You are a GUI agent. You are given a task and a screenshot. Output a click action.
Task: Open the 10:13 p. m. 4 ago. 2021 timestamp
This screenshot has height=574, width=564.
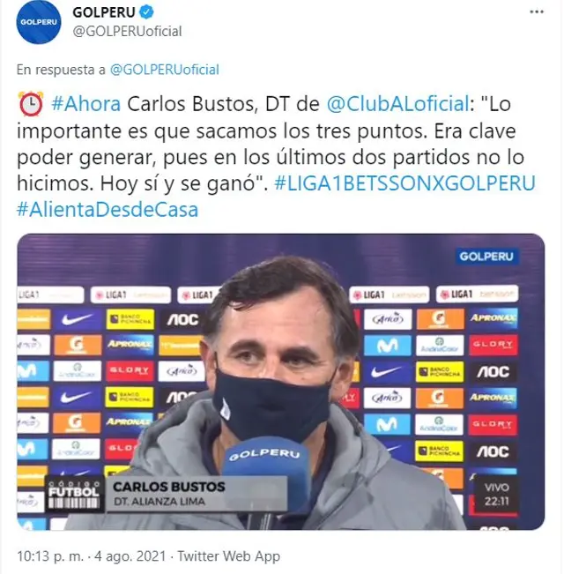click(x=92, y=556)
